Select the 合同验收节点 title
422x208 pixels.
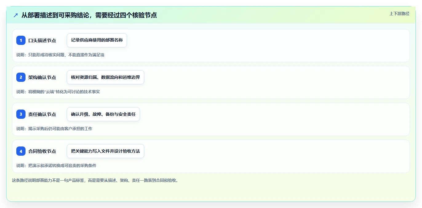tap(42, 151)
